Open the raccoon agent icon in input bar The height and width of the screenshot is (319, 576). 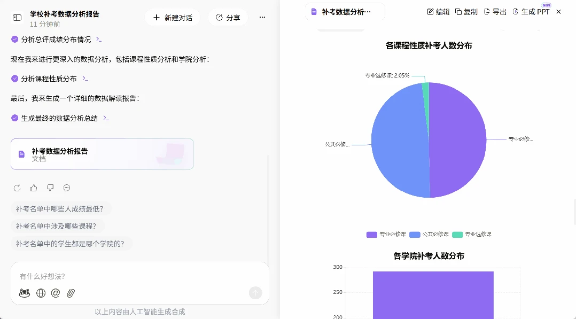tap(25, 293)
